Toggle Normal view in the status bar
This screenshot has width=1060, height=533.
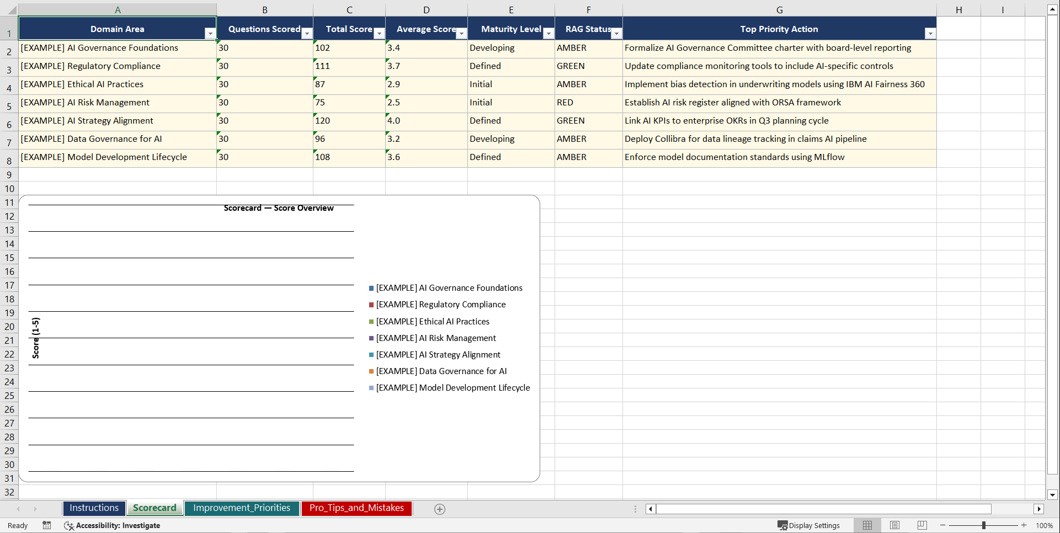(867, 525)
